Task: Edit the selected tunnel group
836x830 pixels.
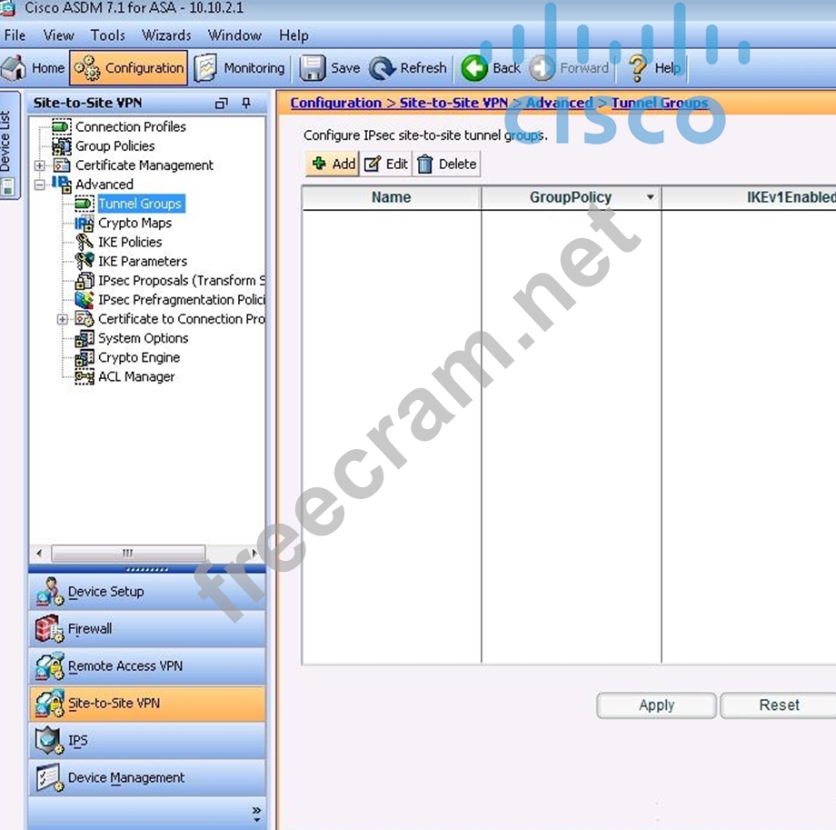Action: point(386,164)
